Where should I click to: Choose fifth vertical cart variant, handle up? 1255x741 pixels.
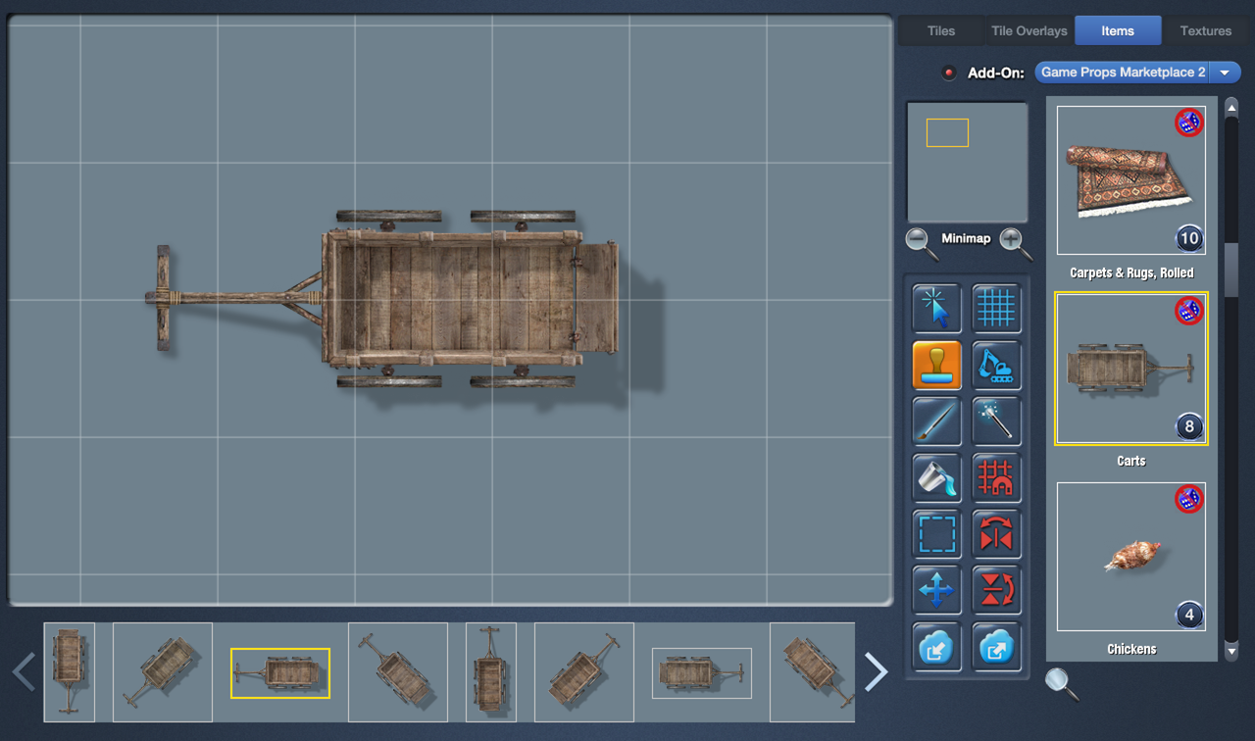click(491, 672)
